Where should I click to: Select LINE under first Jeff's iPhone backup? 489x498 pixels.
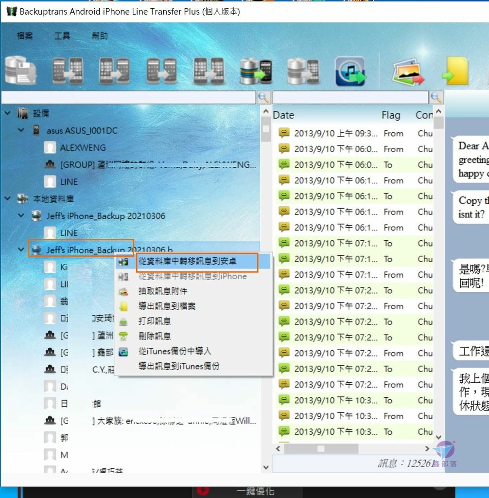69,233
